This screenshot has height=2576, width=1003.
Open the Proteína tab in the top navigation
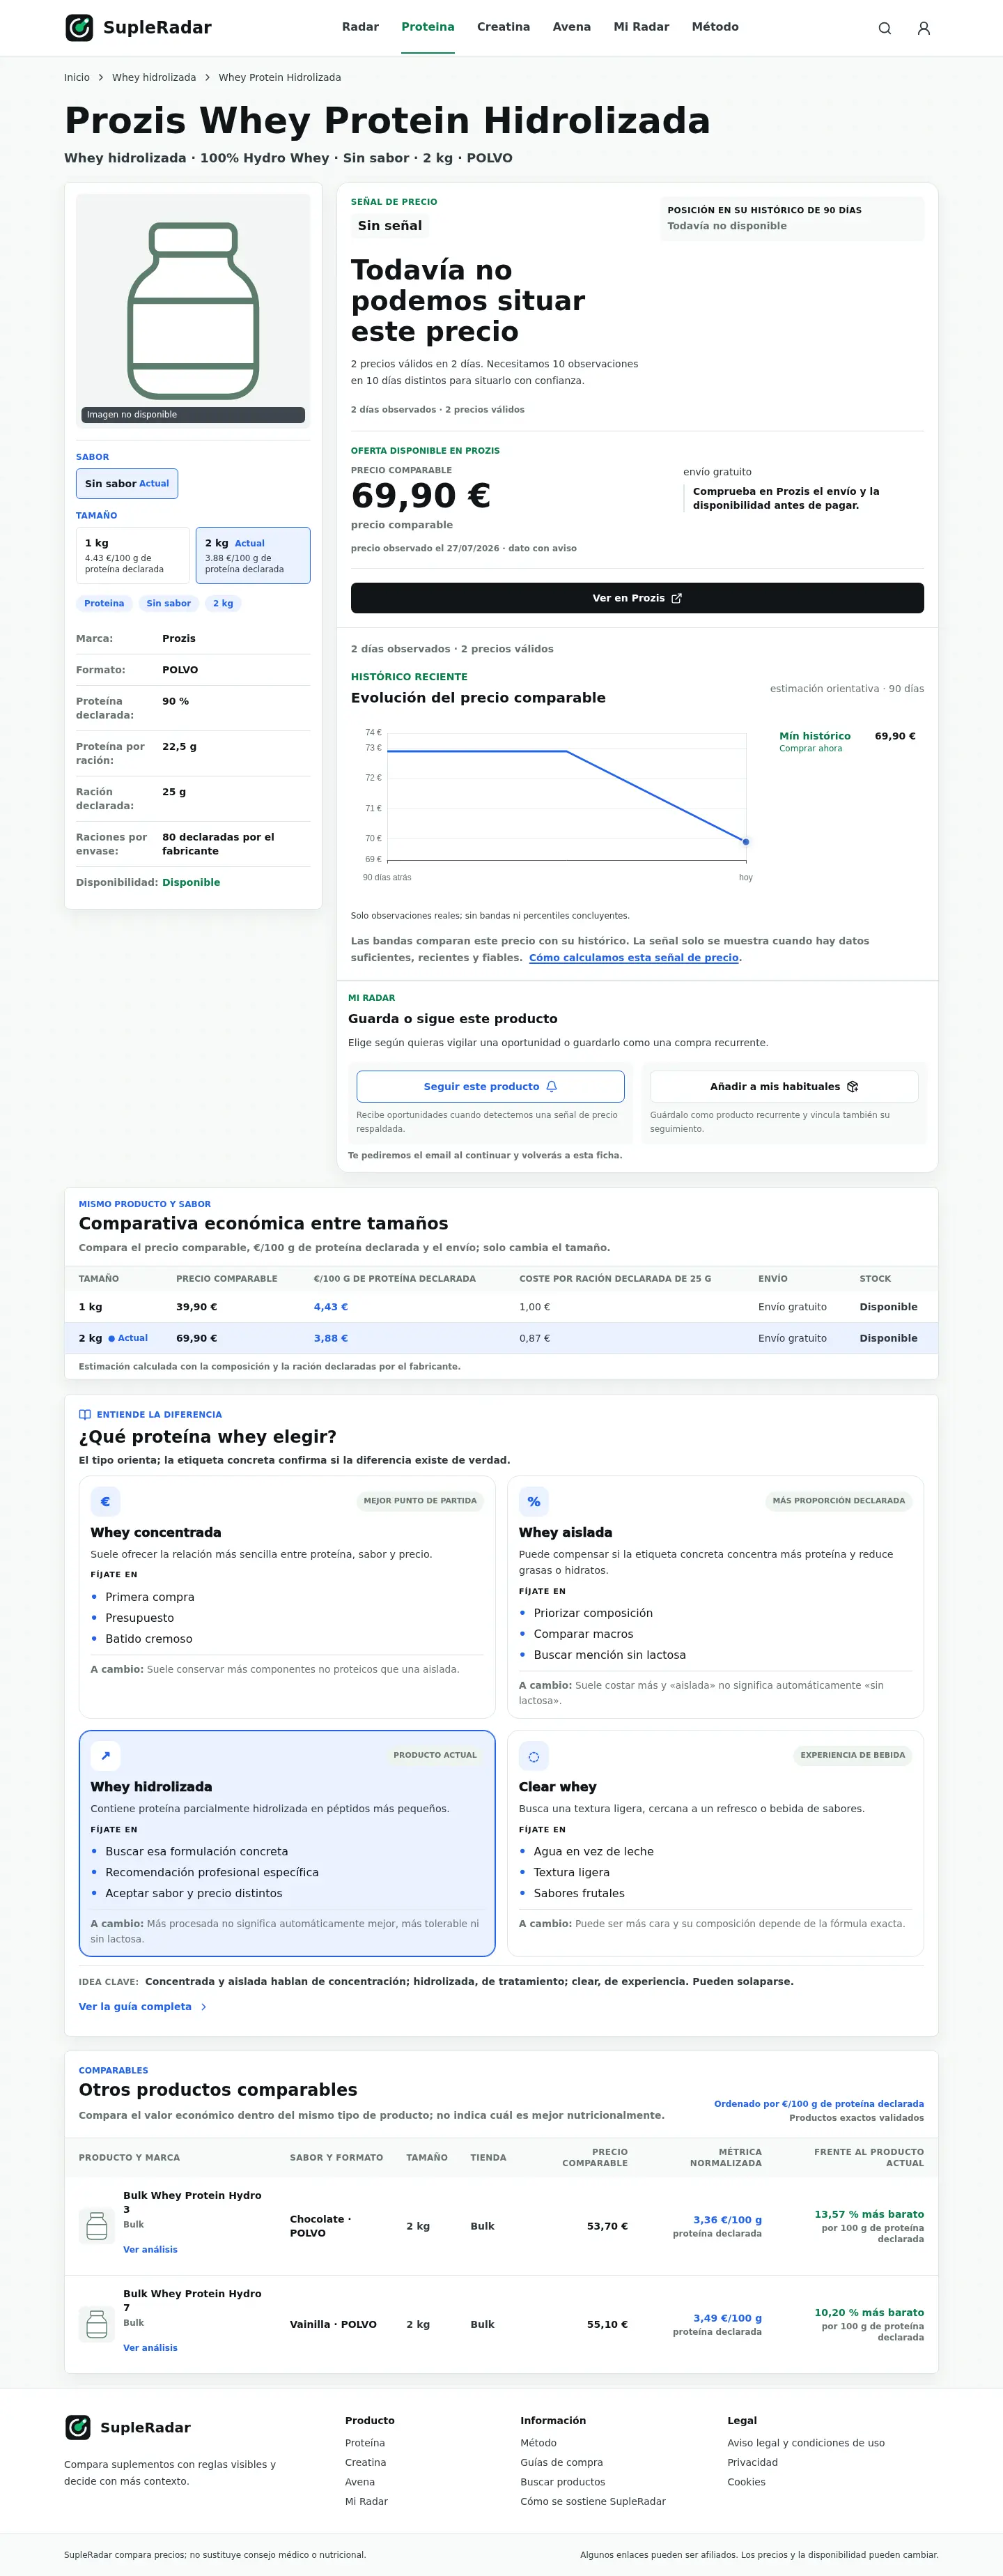pos(428,27)
